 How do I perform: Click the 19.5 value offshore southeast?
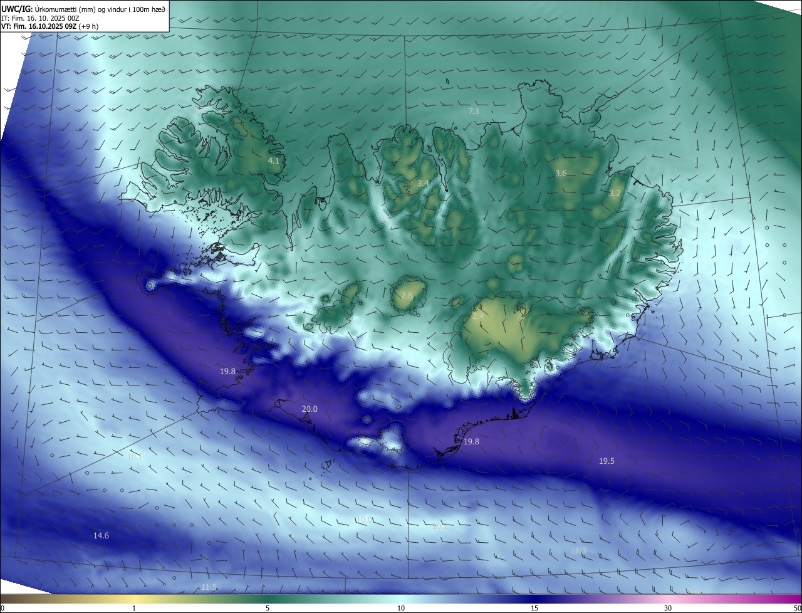[607, 461]
